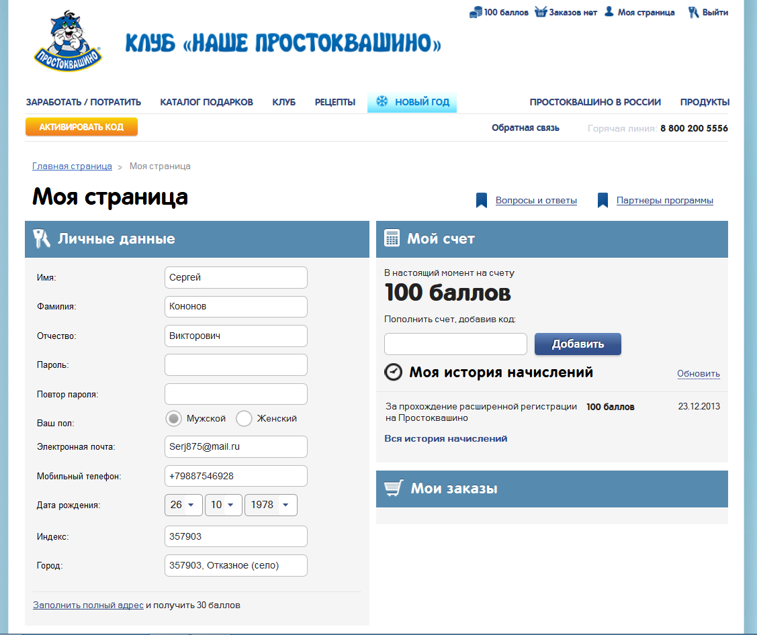Click the hotline number 8 800 200 5556

coord(694,128)
